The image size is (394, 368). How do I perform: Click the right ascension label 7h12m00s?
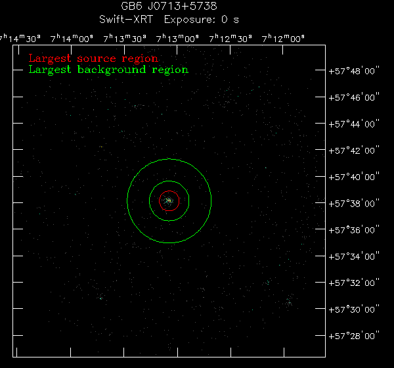tap(283, 39)
